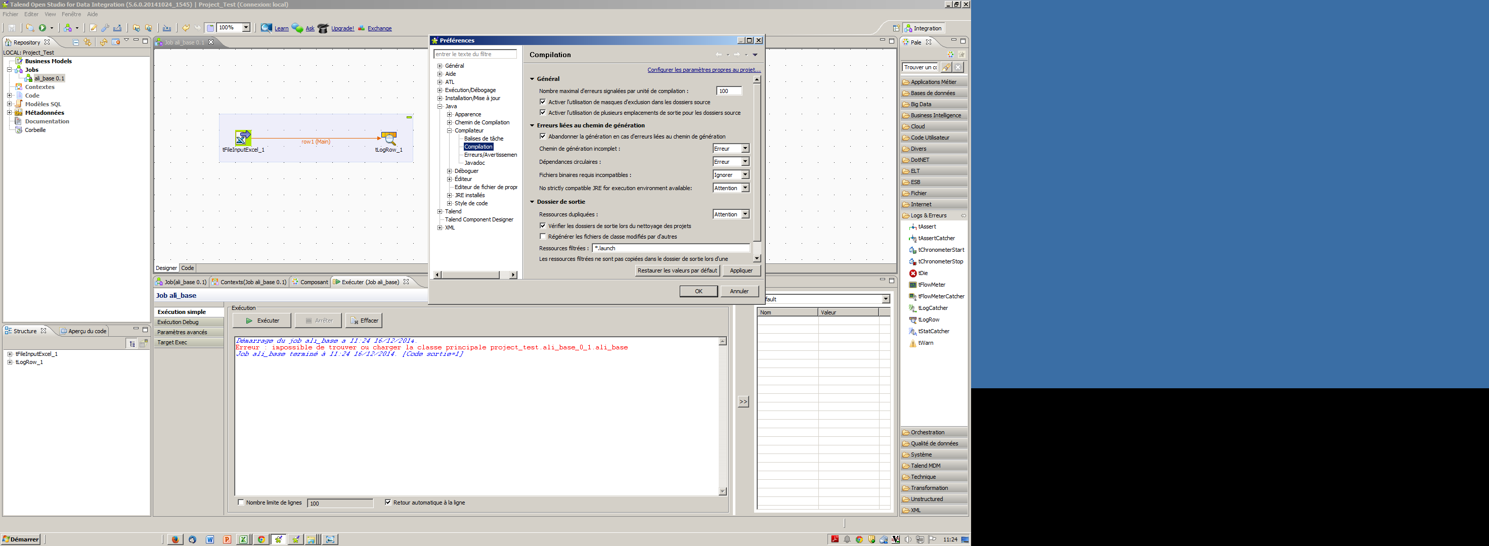Click the pencil edit icon in the toolbar
Image resolution: width=1489 pixels, height=546 pixels.
[93, 28]
